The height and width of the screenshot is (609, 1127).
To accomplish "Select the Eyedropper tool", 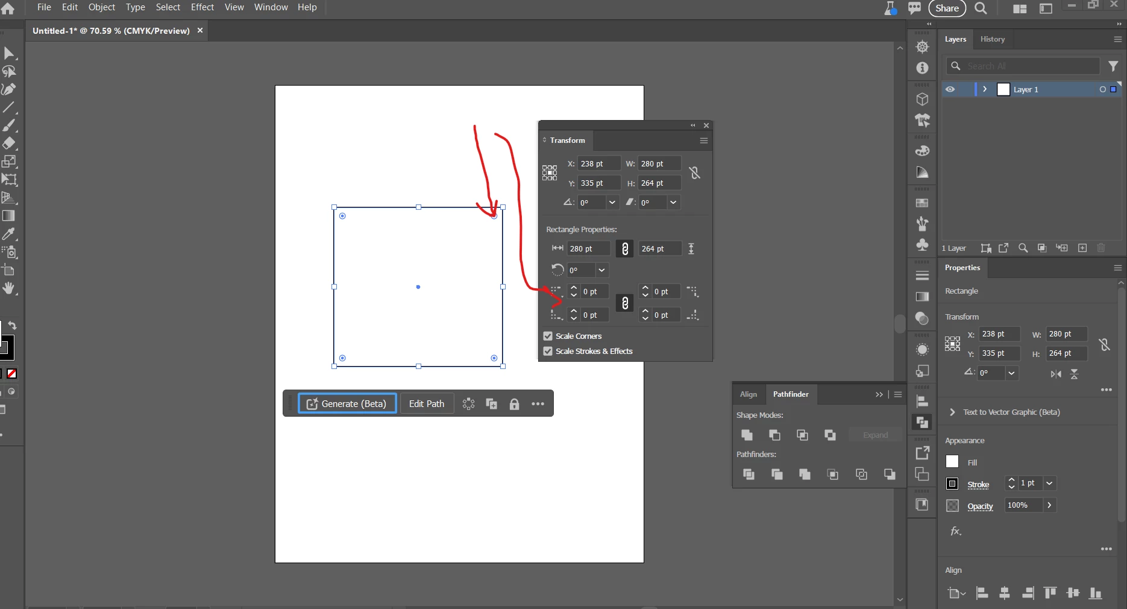I will (x=8, y=234).
